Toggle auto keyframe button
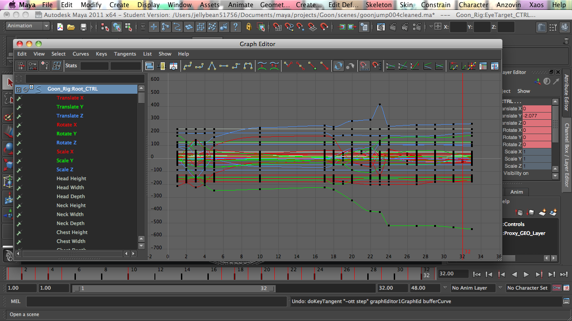This screenshot has height=321, width=572. point(557,288)
